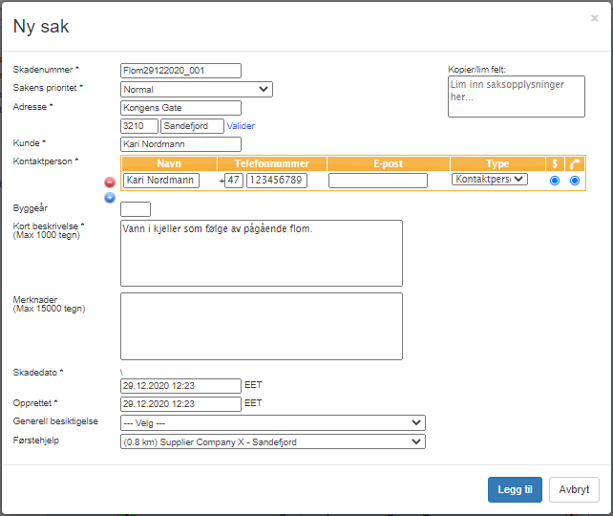Open the Generell besiktigelse dropdown
Screen dimensions: 613x516
point(272,422)
